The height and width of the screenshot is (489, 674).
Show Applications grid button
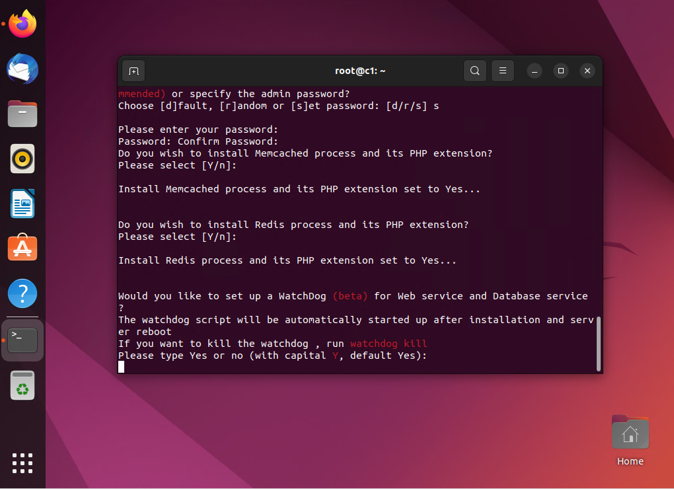click(22, 463)
